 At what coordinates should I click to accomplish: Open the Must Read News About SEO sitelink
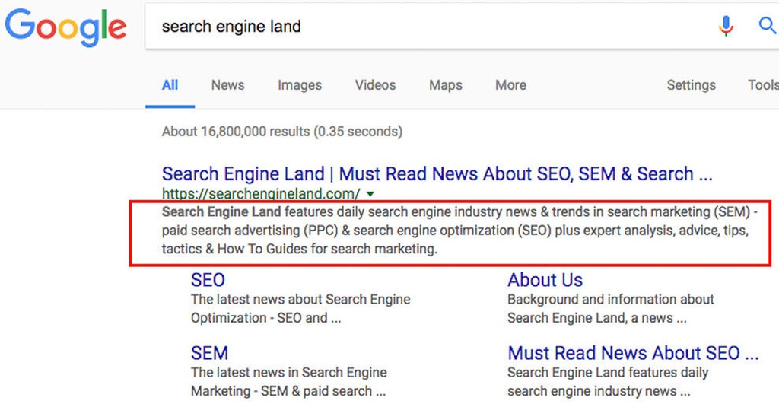point(633,353)
